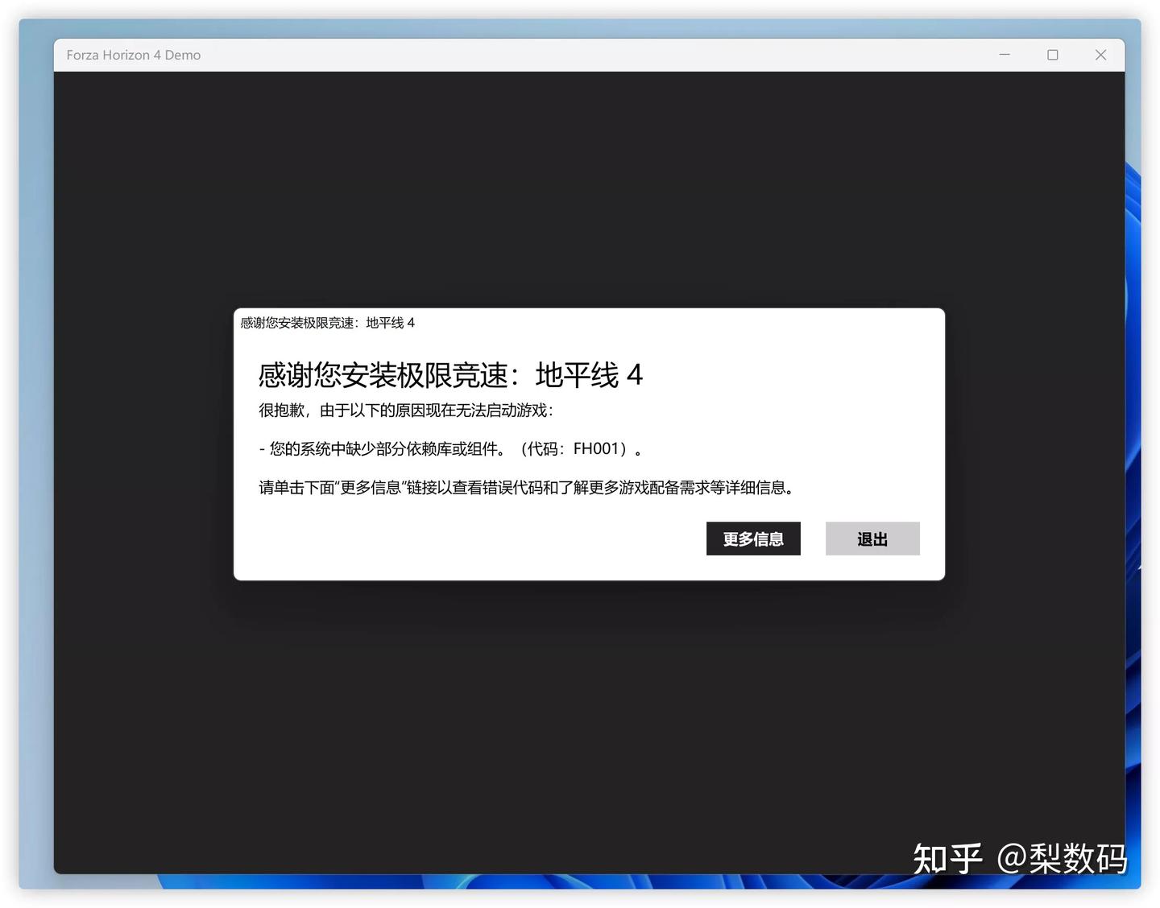Select the large heading 感谢您安装极限竞速：地平线 4
Image resolution: width=1160 pixels, height=908 pixels.
[449, 375]
